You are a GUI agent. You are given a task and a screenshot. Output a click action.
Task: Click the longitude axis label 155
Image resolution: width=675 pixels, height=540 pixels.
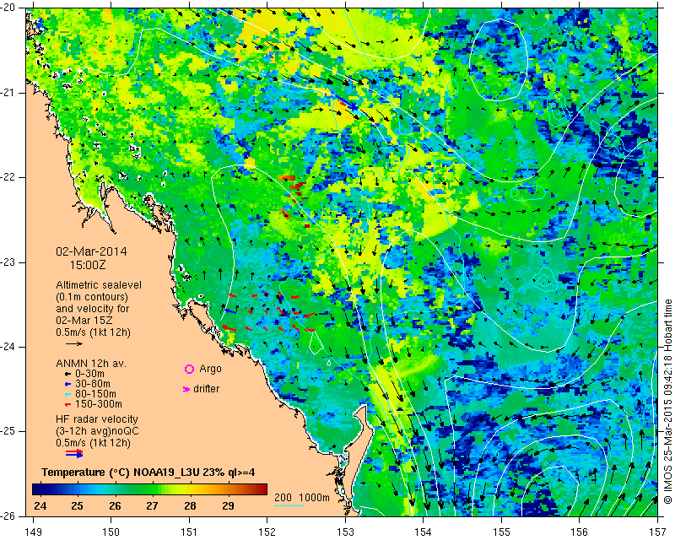(x=501, y=532)
